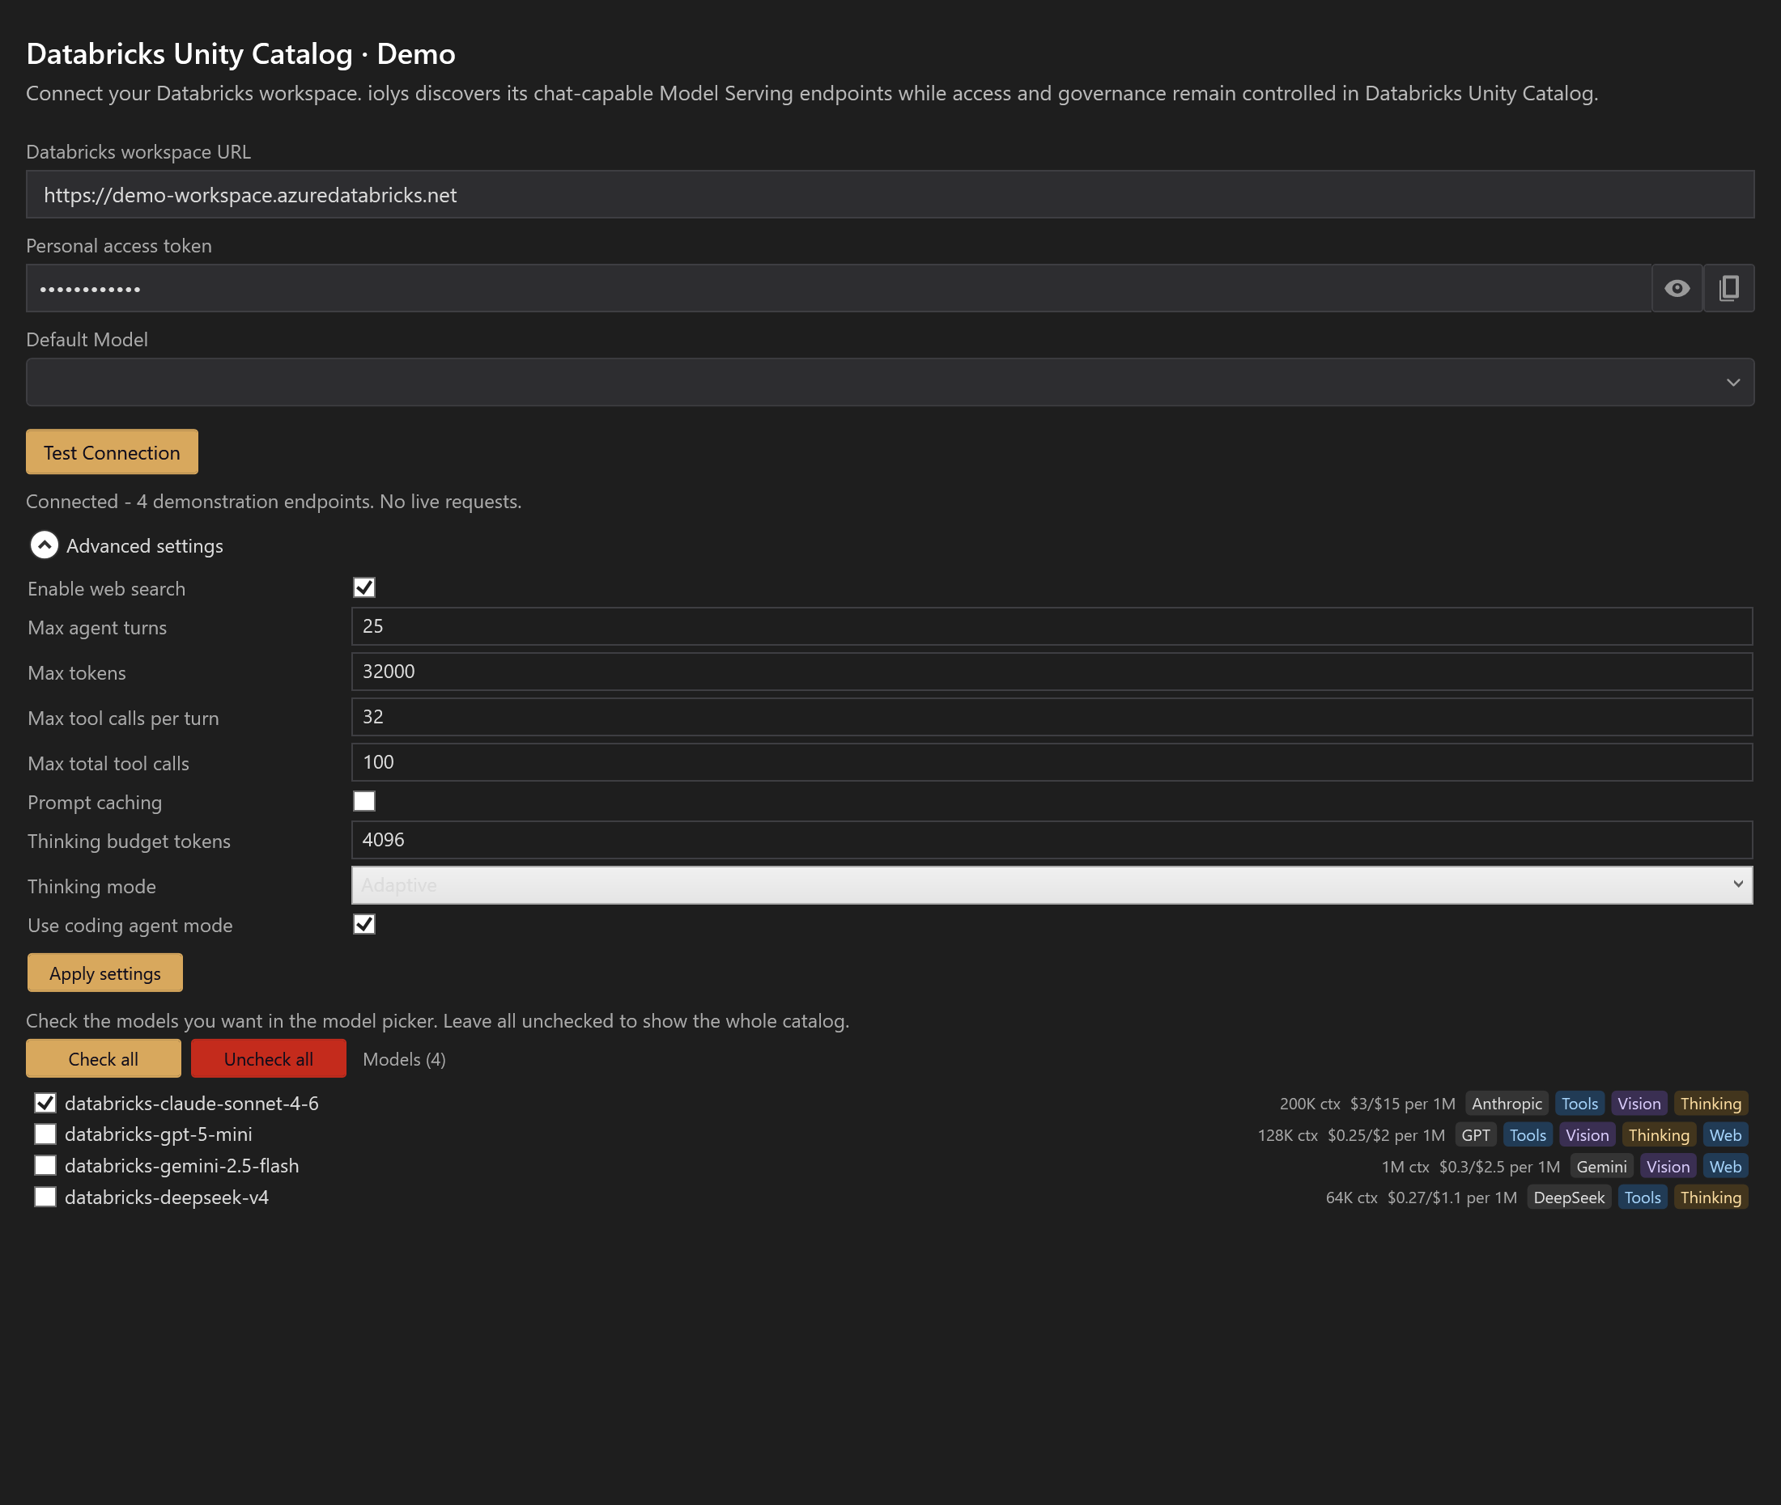Edit the Max total tool calls field
This screenshot has height=1505, width=1781.
pos(1052,762)
